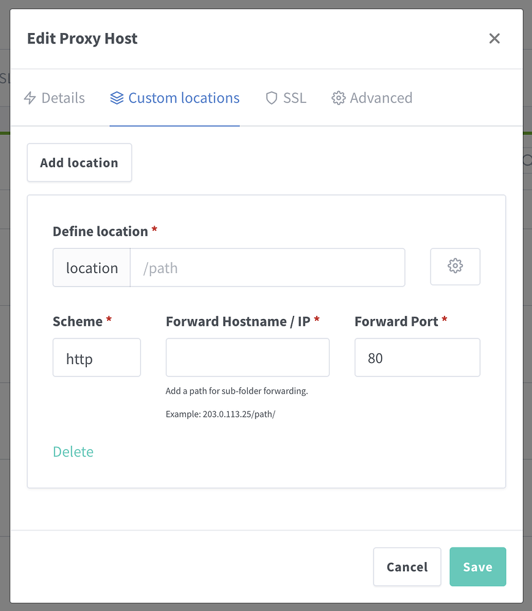Click the stacked layers icon beside Custom locations
This screenshot has width=532, height=611.
pyautogui.click(x=116, y=98)
